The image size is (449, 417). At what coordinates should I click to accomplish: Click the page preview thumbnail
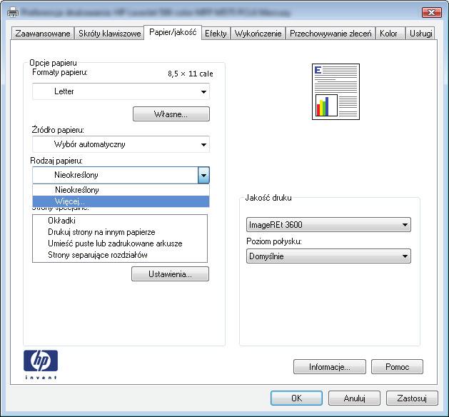(x=336, y=91)
